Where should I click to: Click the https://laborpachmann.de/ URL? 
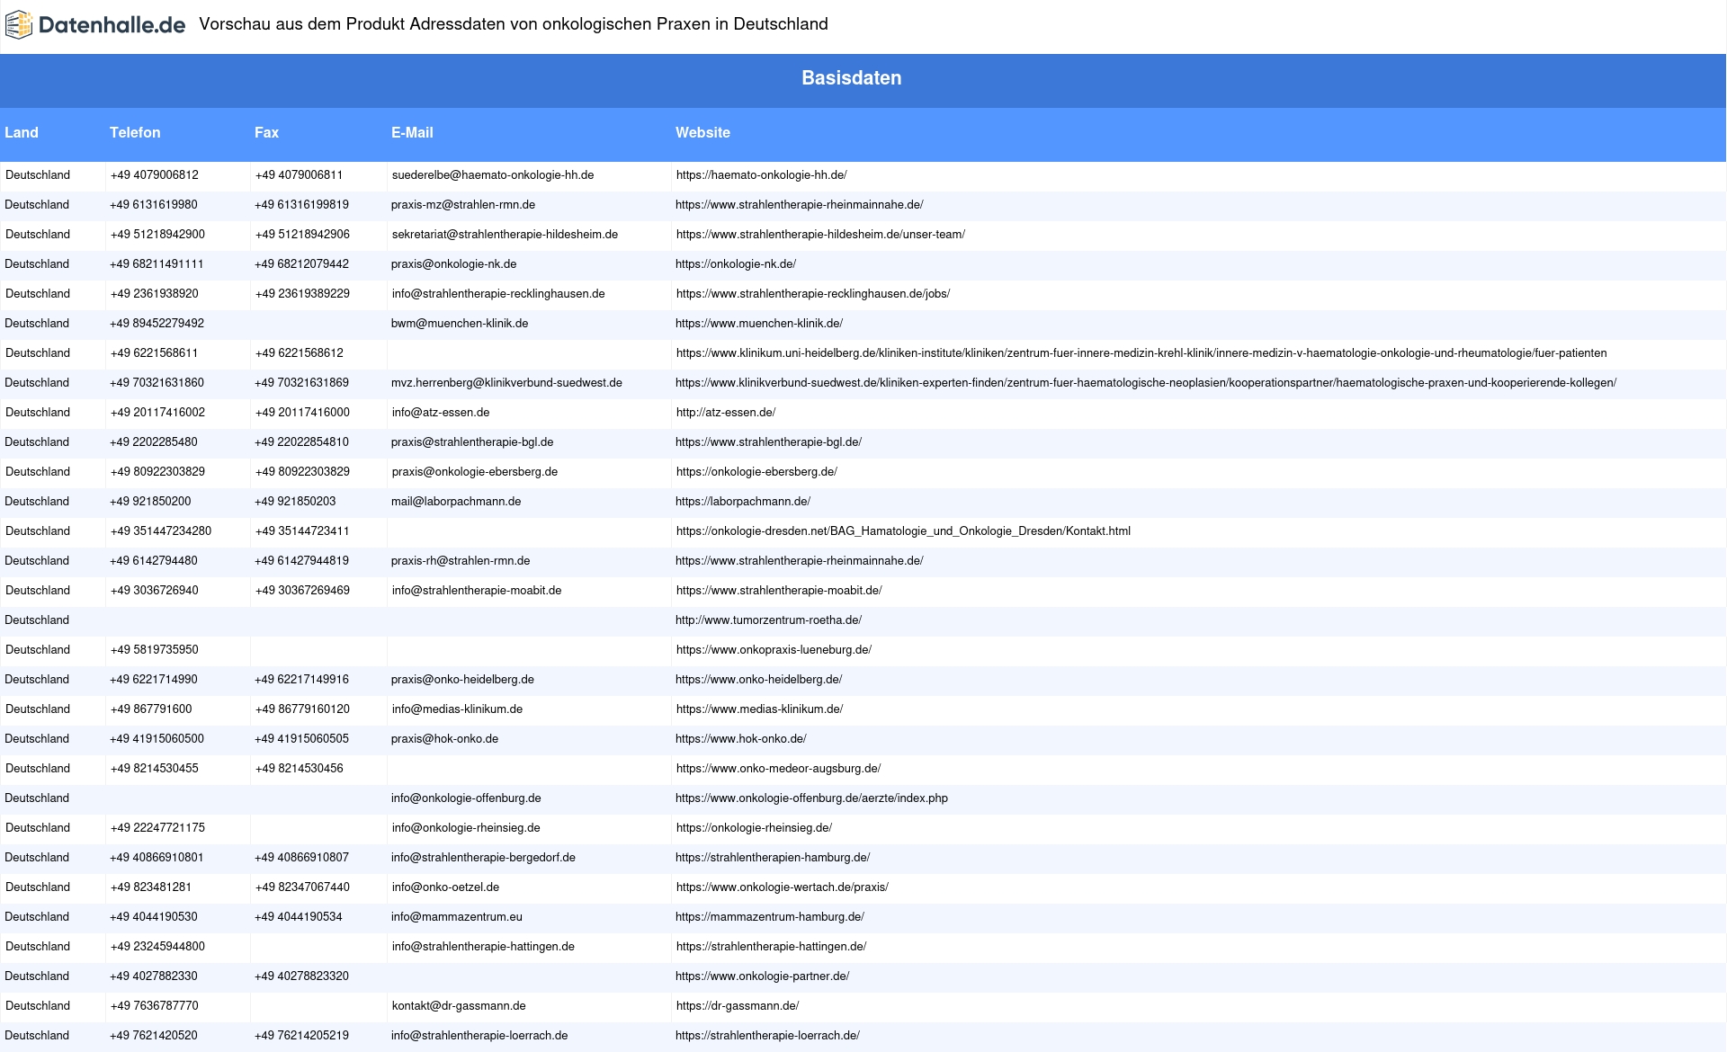743,502
